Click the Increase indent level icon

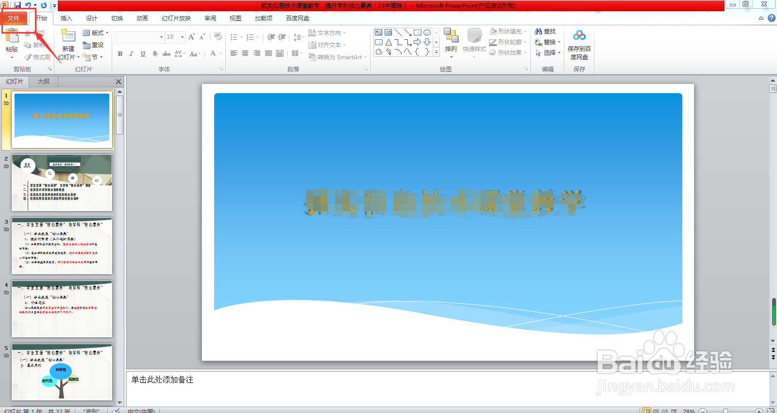282,37
